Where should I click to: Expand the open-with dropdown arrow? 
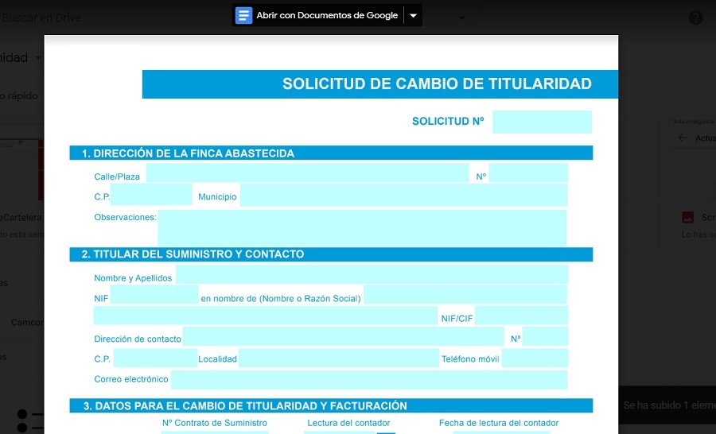point(413,15)
